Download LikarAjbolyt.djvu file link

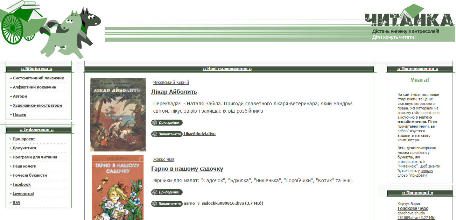[x=199, y=134]
